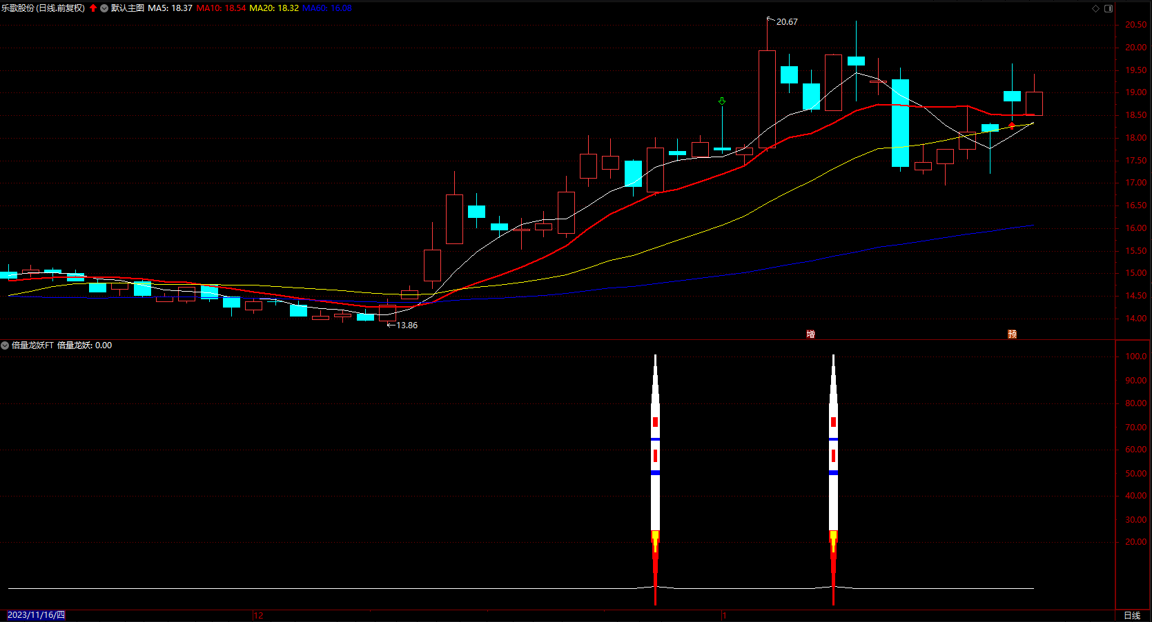Select the MA60: 16.08 moving average label

tap(327, 8)
